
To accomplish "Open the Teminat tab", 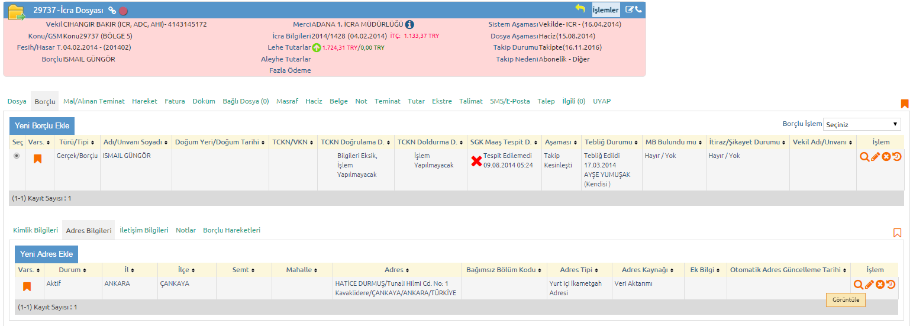I will pyautogui.click(x=388, y=101).
